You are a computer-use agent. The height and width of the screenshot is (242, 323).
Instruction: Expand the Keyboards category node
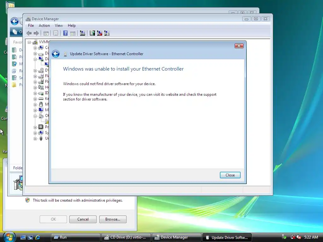tap(35, 99)
